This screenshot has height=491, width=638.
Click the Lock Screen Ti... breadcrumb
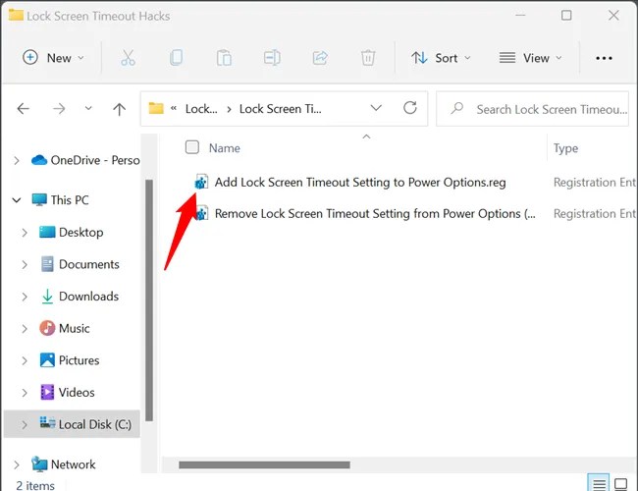(x=281, y=109)
